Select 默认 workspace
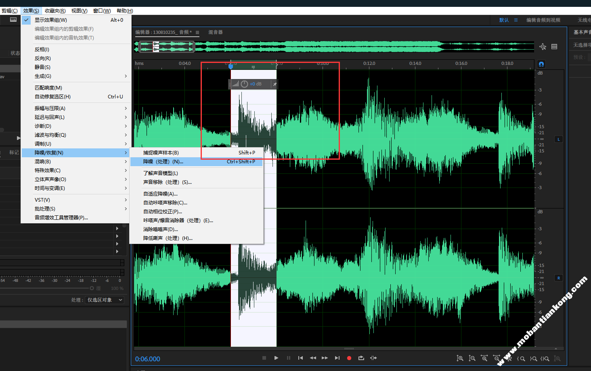 (x=504, y=20)
